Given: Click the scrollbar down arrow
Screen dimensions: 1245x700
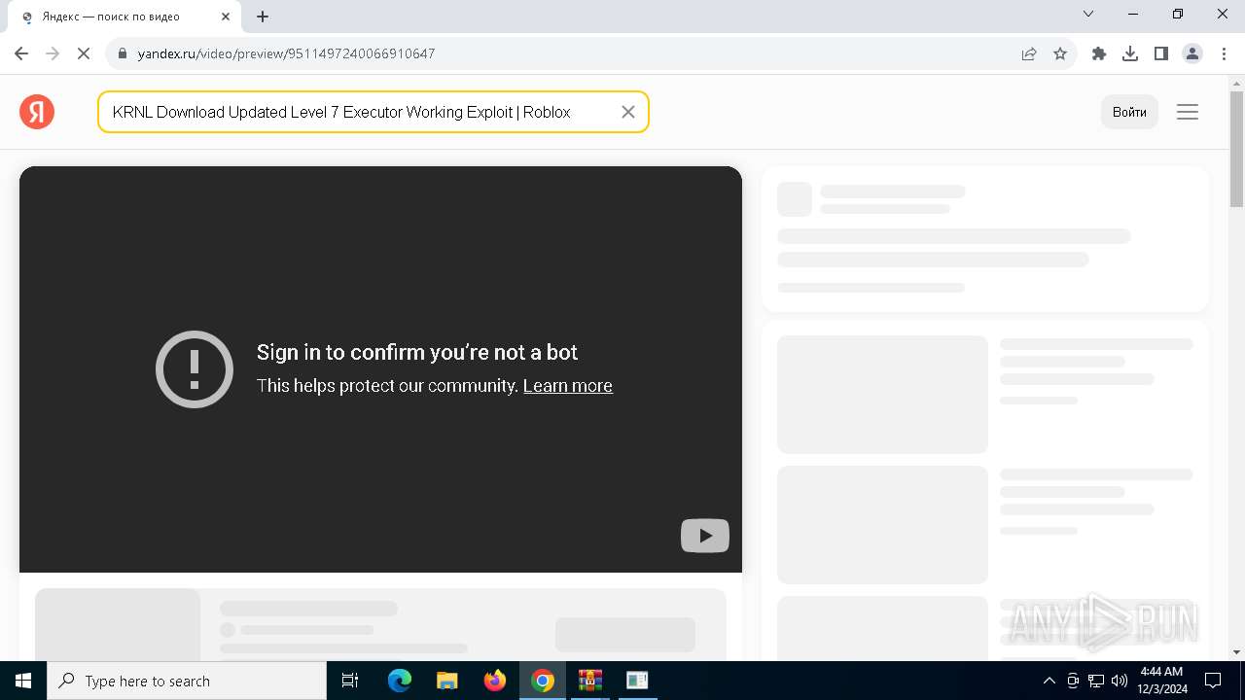Looking at the screenshot, I should pyautogui.click(x=1237, y=652).
